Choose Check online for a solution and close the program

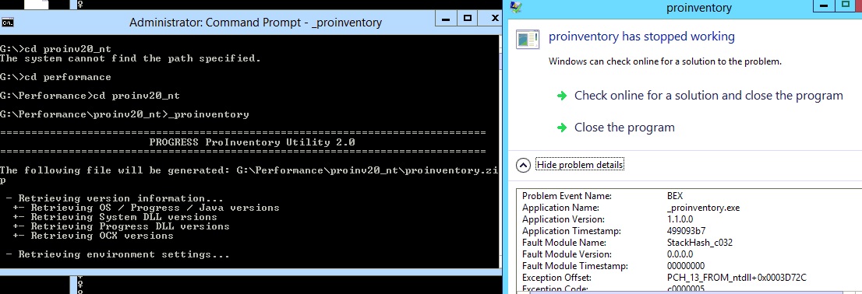(x=708, y=96)
